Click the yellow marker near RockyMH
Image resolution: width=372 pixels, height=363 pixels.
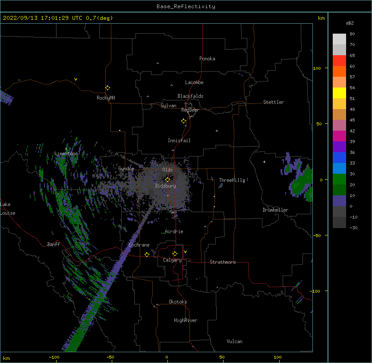[x=107, y=88]
